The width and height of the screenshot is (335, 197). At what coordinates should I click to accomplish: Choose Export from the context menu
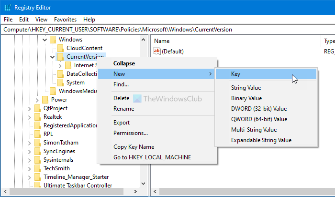(156, 123)
